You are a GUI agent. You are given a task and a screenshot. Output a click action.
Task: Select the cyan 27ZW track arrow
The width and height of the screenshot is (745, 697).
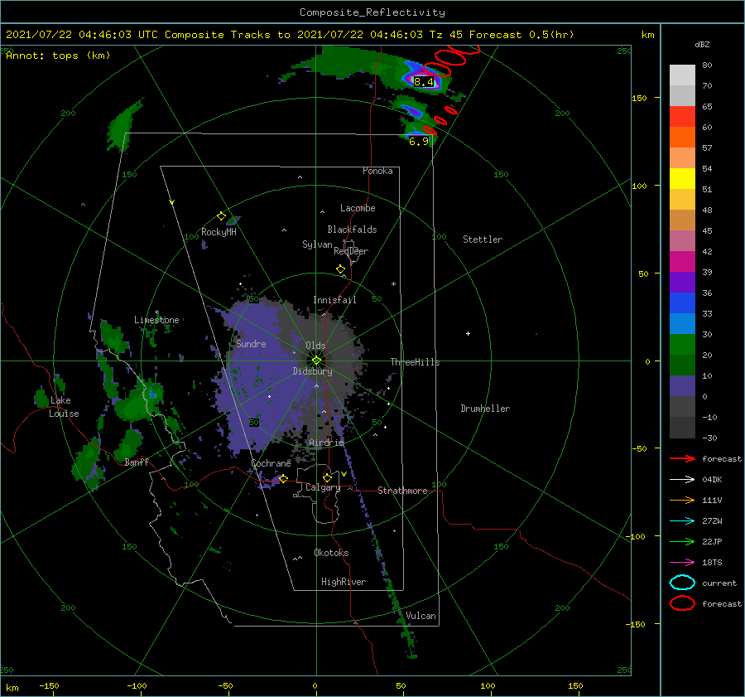tap(682, 521)
